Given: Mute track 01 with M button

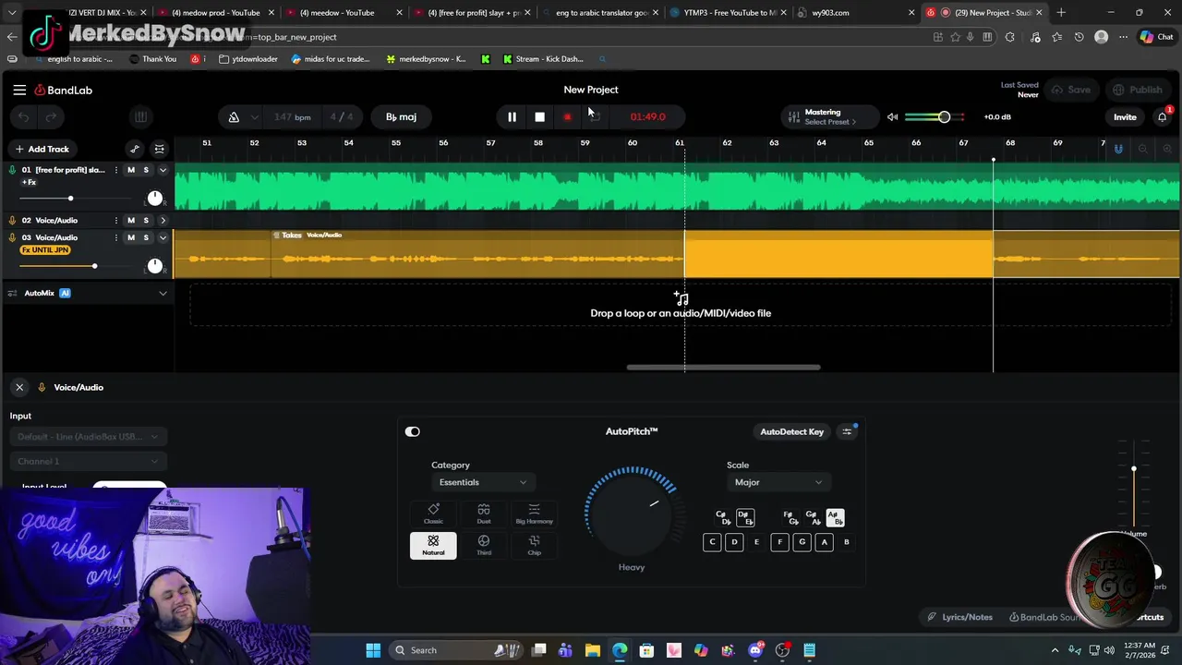Looking at the screenshot, I should tap(131, 170).
